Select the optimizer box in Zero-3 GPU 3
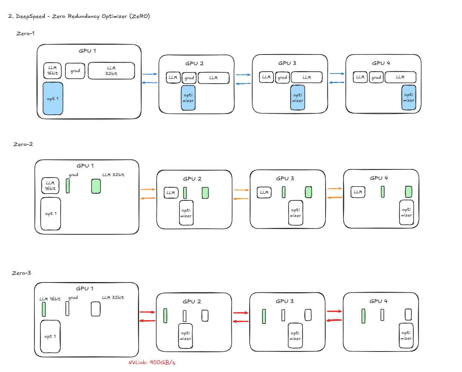Screen dimensions: 462x372 (295, 335)
